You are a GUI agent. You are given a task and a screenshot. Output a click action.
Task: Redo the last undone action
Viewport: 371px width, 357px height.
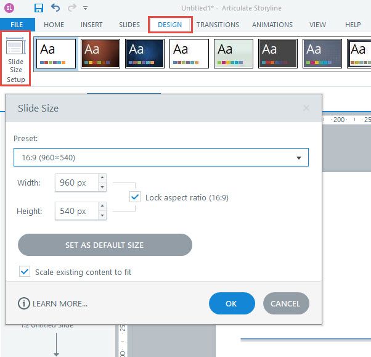[72, 8]
